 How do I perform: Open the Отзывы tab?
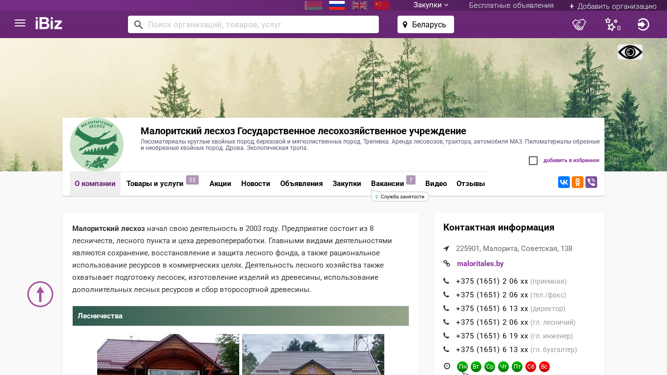click(x=471, y=184)
